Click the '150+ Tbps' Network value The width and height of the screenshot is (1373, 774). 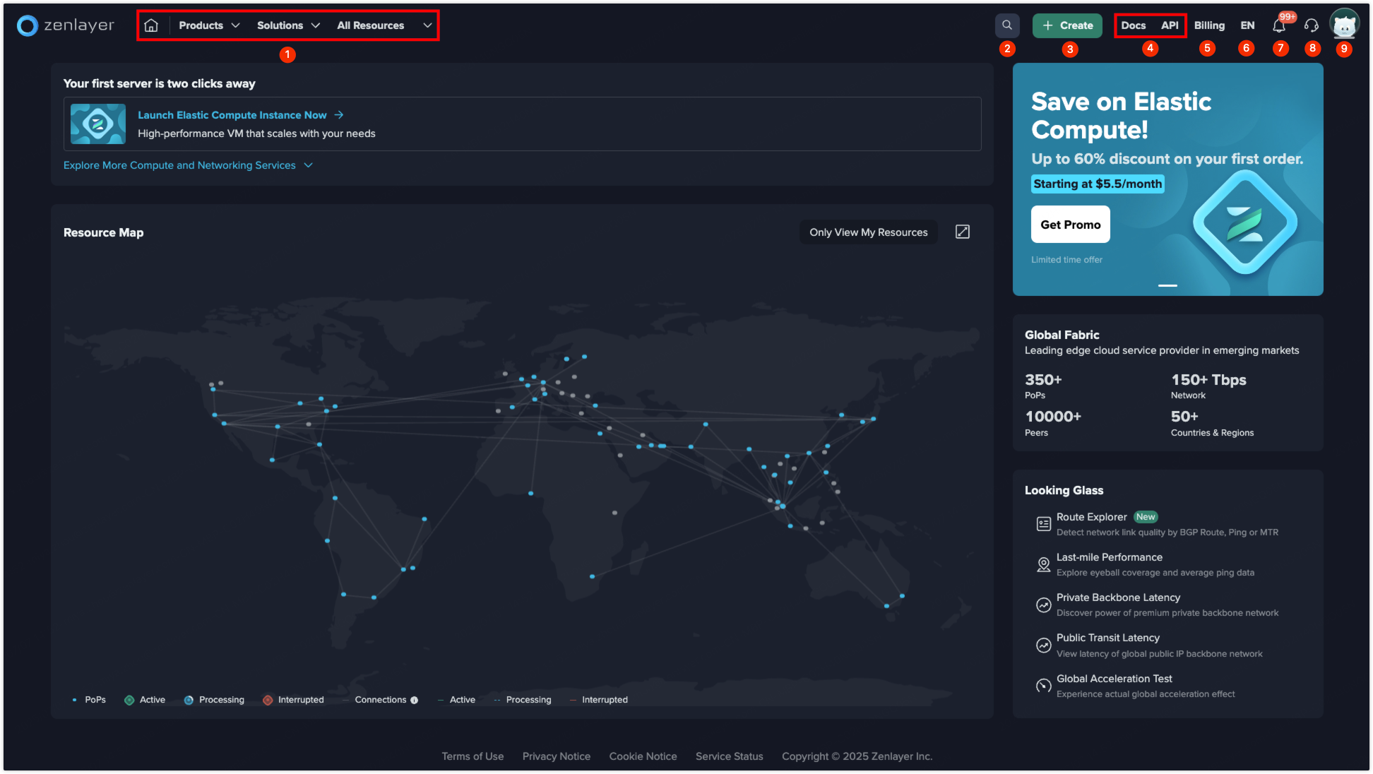point(1208,380)
